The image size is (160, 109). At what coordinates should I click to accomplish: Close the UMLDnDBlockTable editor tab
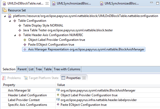click(x=47, y=3)
